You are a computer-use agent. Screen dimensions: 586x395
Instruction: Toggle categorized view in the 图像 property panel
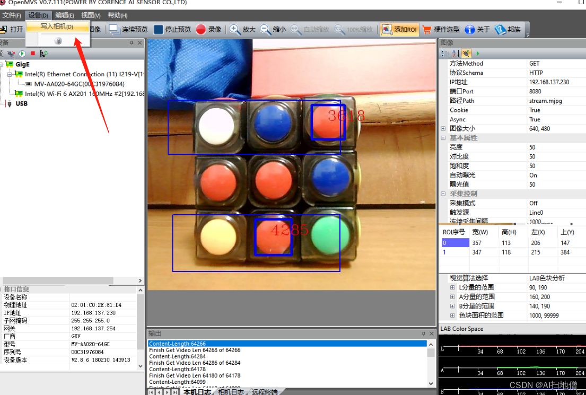(443, 53)
